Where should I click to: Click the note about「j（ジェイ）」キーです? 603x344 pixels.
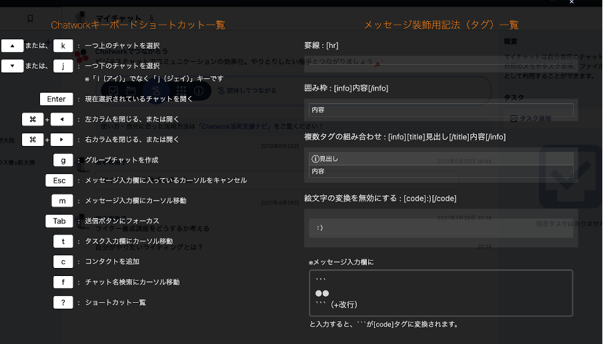pyautogui.click(x=154, y=79)
